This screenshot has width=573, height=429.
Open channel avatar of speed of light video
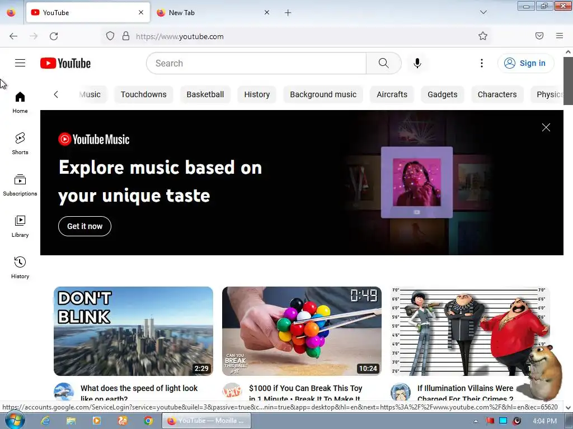pos(64,392)
